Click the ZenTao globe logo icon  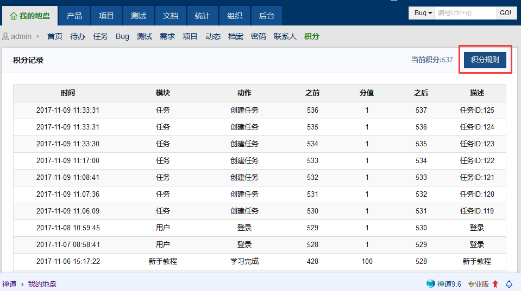431,283
